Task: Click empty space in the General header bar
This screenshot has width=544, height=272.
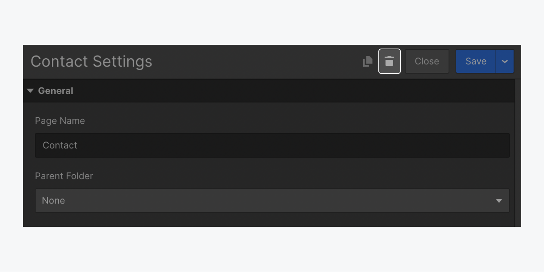Action: (x=290, y=91)
